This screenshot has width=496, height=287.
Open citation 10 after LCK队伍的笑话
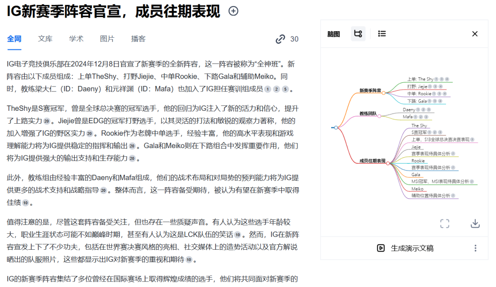237,235
